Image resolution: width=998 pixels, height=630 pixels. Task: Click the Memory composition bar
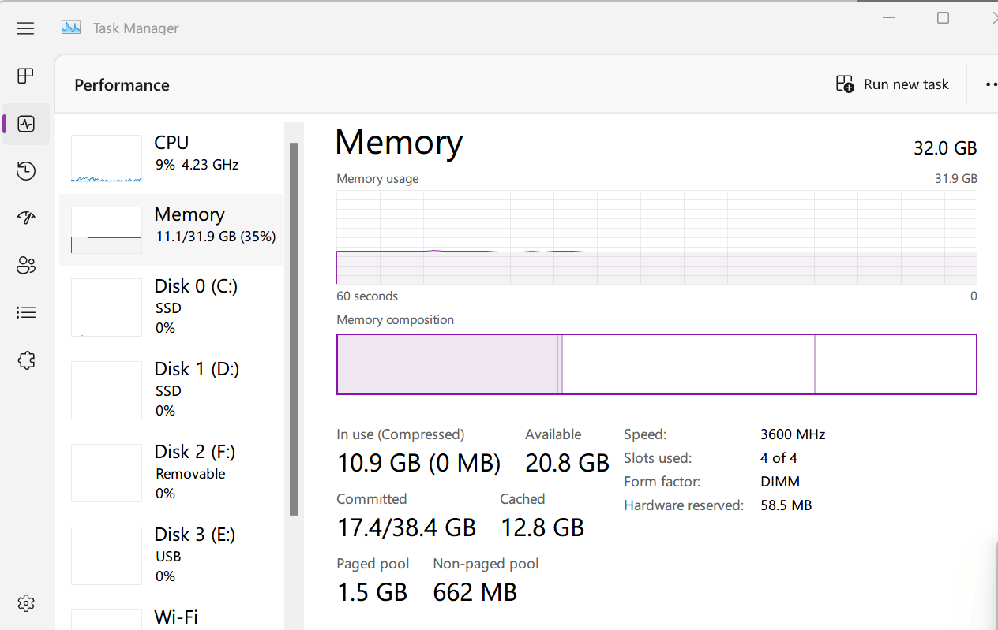point(656,364)
